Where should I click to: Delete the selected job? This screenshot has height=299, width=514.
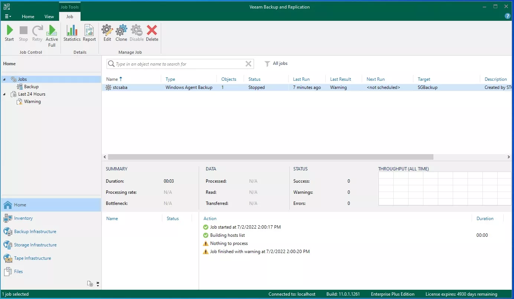(x=152, y=33)
